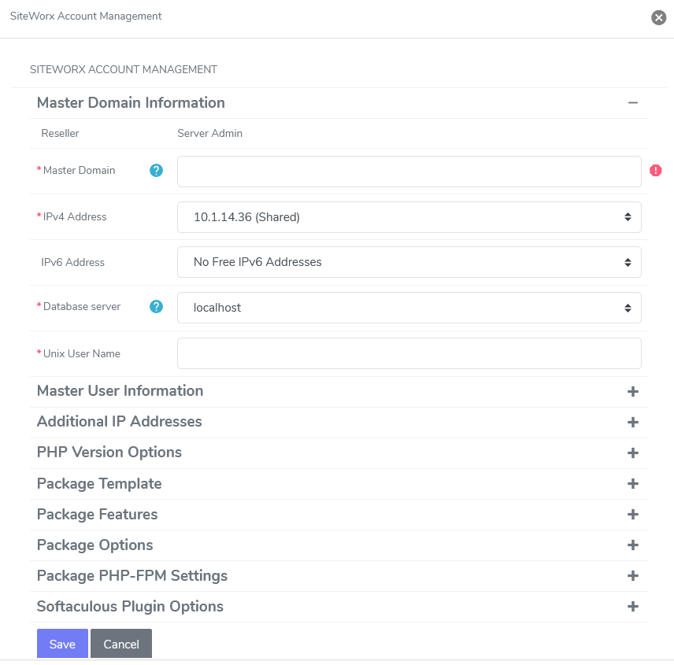Click the Master Domain input field

[x=409, y=170]
